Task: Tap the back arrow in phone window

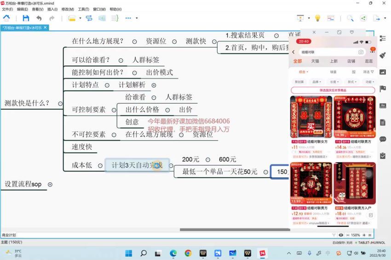Action: (x=293, y=52)
